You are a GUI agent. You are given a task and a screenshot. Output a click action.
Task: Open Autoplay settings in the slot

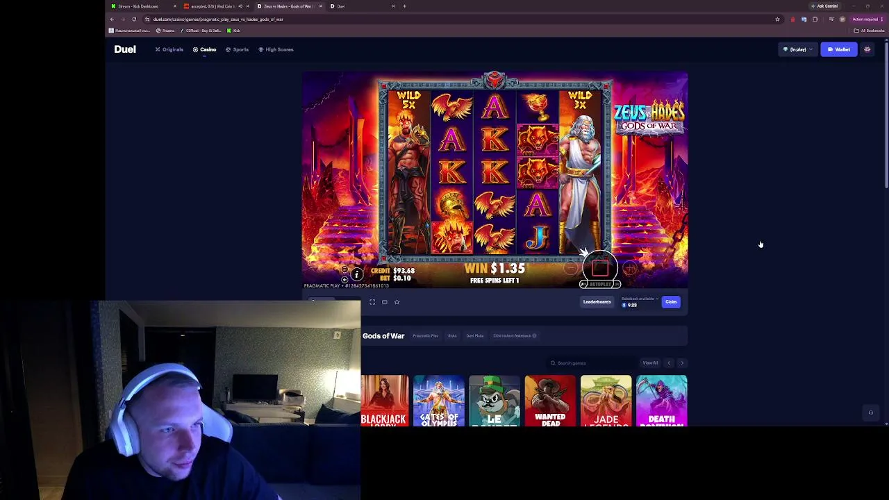point(600,284)
